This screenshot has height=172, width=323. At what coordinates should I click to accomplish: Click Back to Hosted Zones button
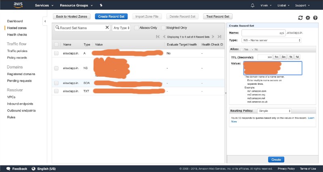point(71,17)
